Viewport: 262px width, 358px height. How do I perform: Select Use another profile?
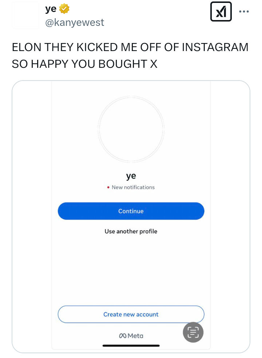[131, 231]
